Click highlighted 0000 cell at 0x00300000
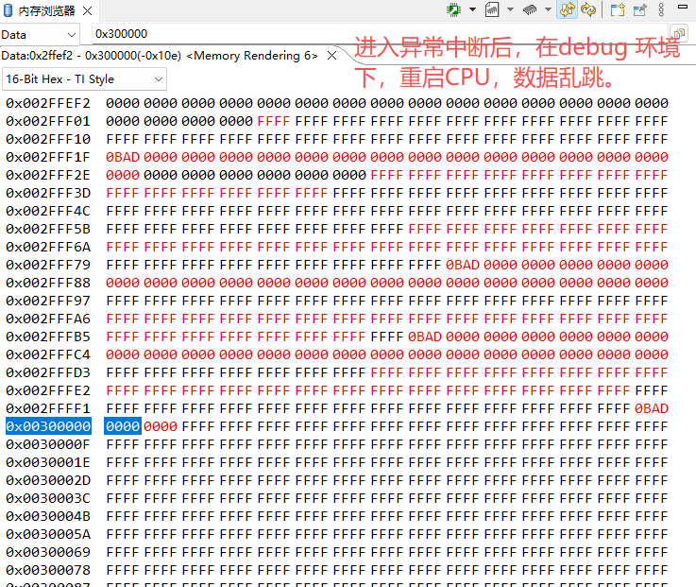Viewport: 696px width, 587px height. tap(123, 426)
